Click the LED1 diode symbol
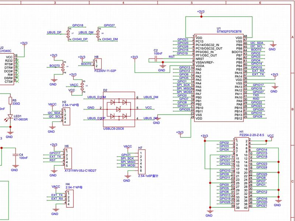The width and height of the screenshot is (295, 221). point(10,116)
